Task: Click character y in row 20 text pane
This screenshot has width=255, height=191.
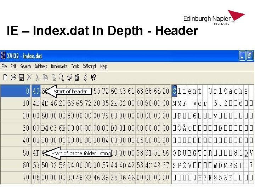Action: (215, 116)
